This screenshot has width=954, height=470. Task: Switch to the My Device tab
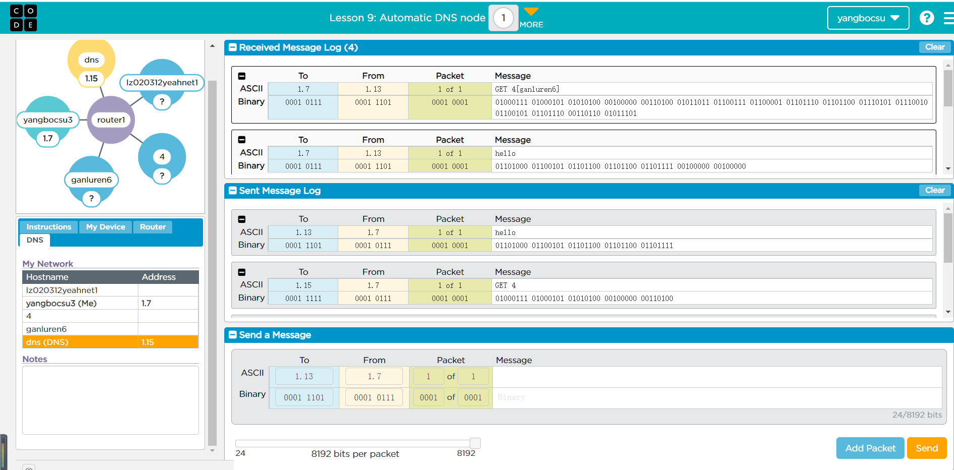tap(106, 227)
